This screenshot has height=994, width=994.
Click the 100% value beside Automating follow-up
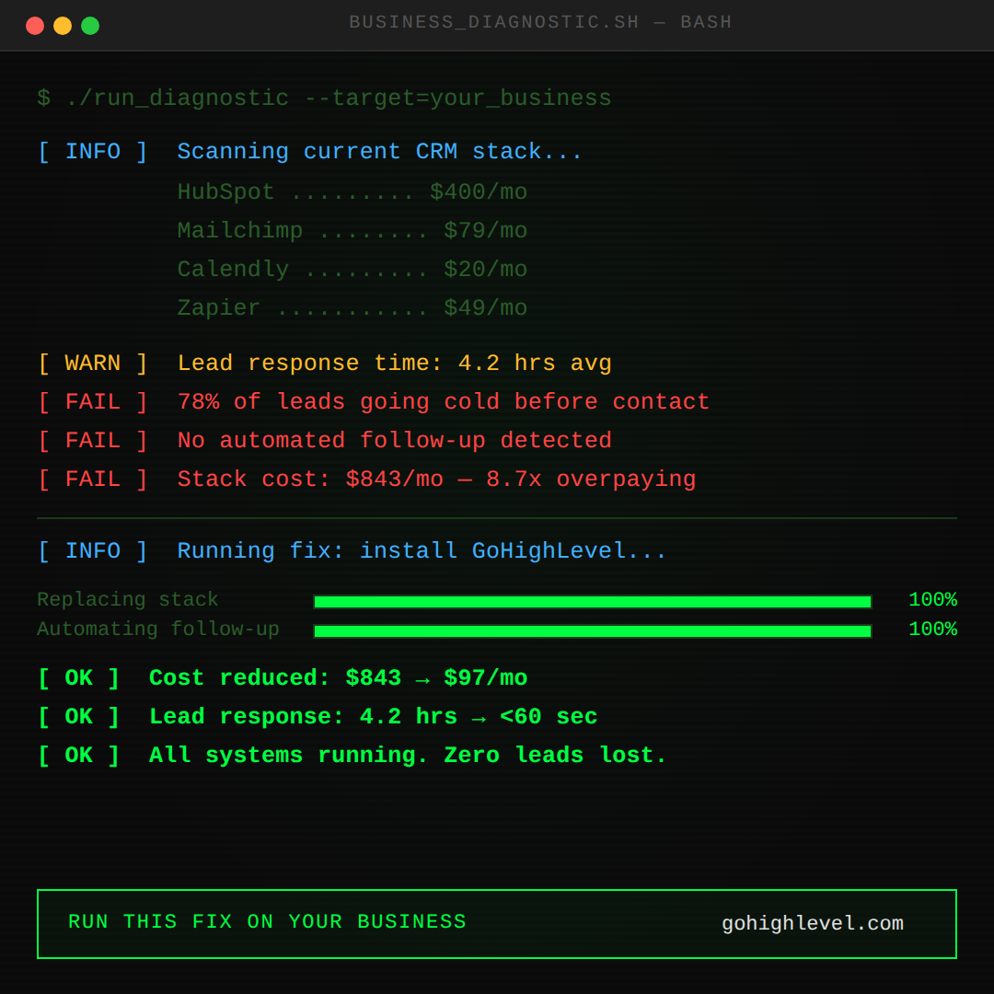point(932,629)
